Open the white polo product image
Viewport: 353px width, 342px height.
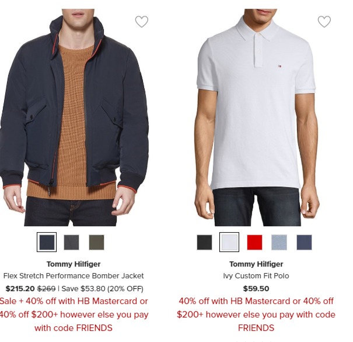[x=256, y=118]
